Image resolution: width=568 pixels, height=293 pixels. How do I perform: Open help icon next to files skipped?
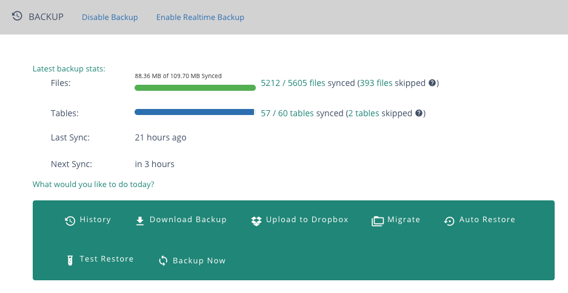[x=432, y=83]
